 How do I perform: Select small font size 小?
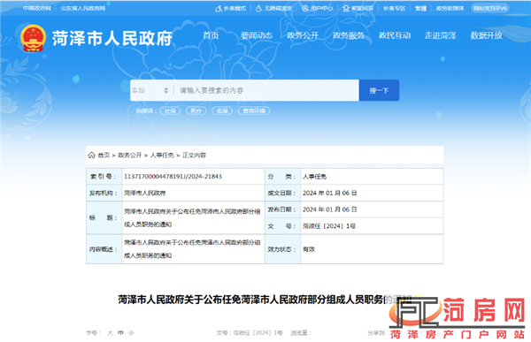(131, 333)
